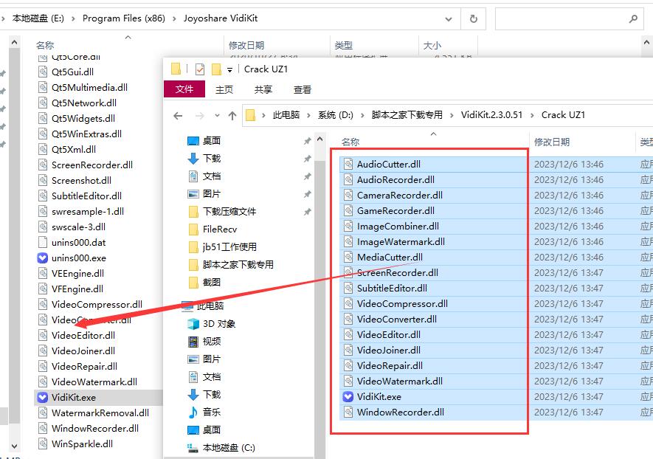Click the refresh button in Joyoshare VidiKit window
The image size is (653, 459).
474,18
